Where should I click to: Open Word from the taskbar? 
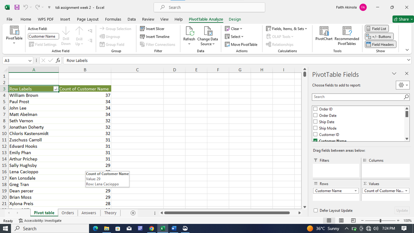174,229
